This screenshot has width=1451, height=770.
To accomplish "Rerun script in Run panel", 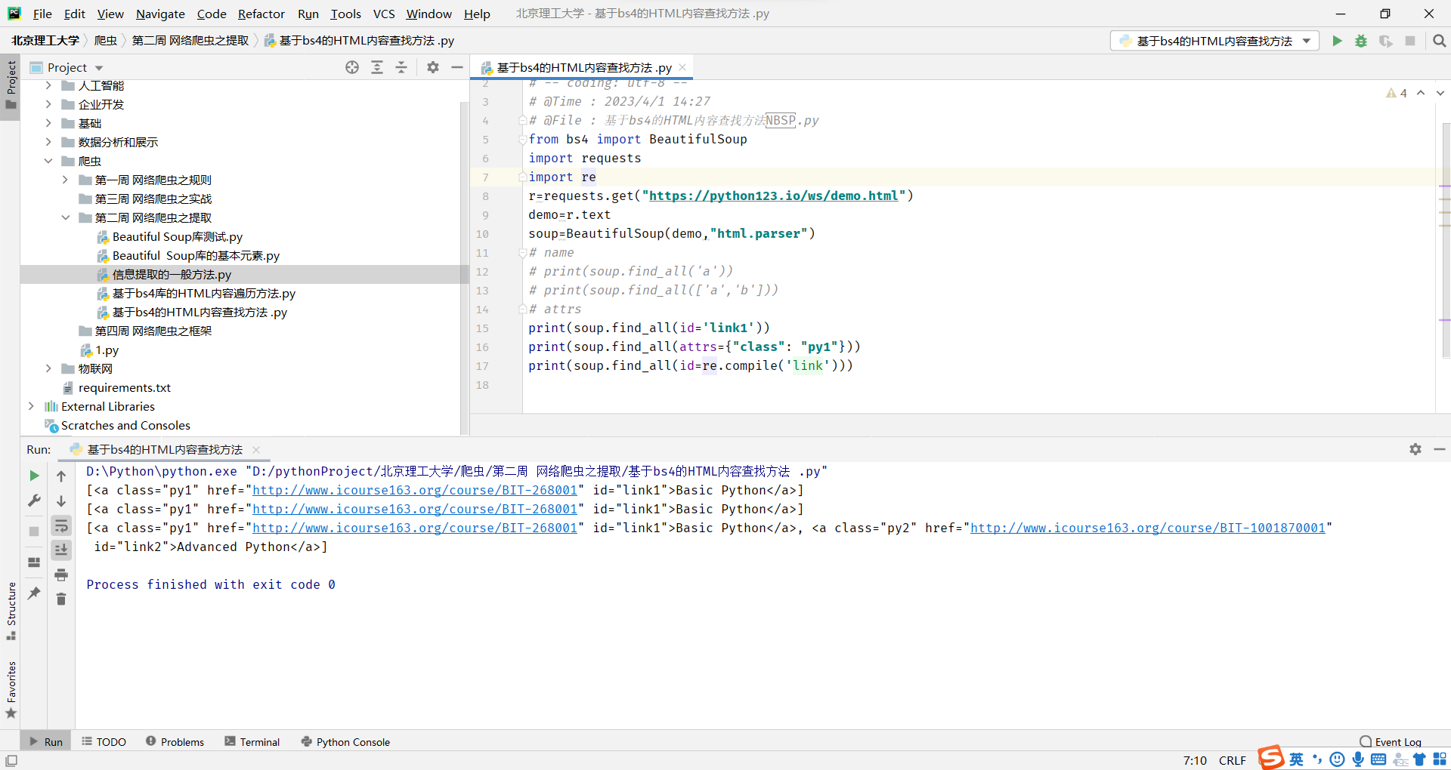I will click(34, 476).
